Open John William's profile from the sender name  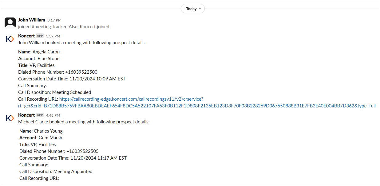32,20
